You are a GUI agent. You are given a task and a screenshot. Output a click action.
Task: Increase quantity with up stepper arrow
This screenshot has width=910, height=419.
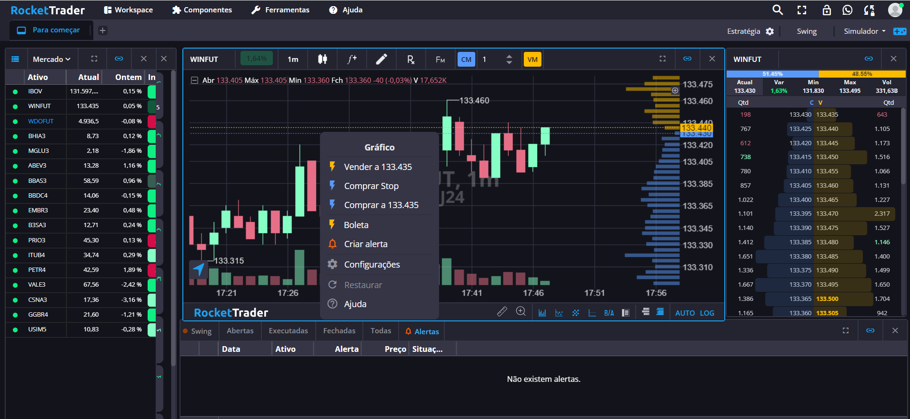(x=509, y=56)
